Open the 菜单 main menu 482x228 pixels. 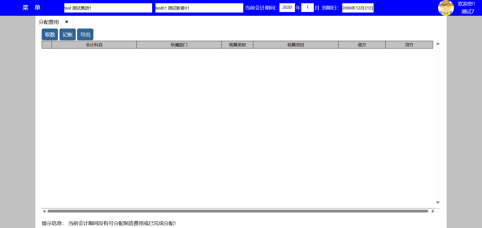pyautogui.click(x=31, y=8)
